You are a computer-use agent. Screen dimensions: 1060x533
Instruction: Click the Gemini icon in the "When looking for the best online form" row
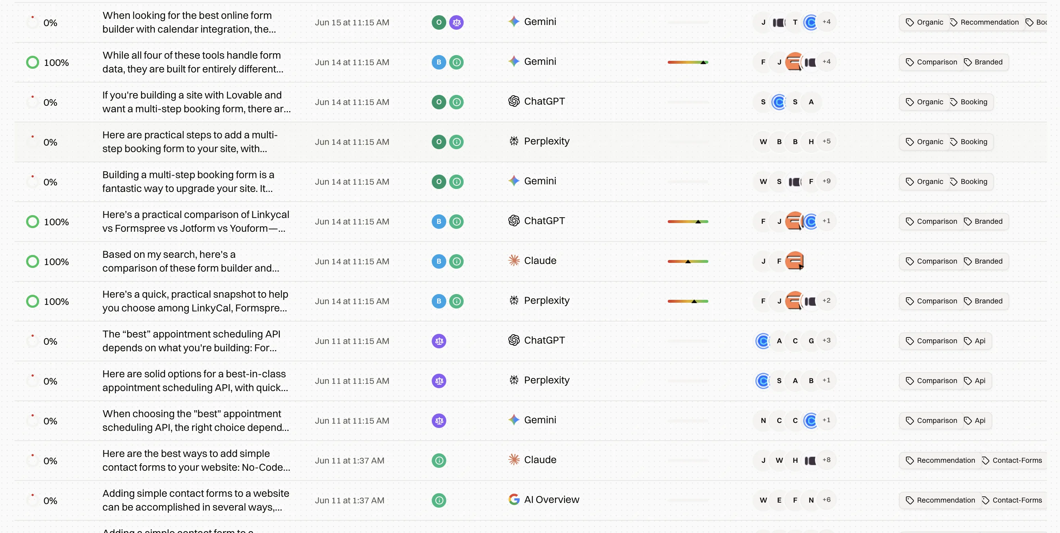point(514,21)
